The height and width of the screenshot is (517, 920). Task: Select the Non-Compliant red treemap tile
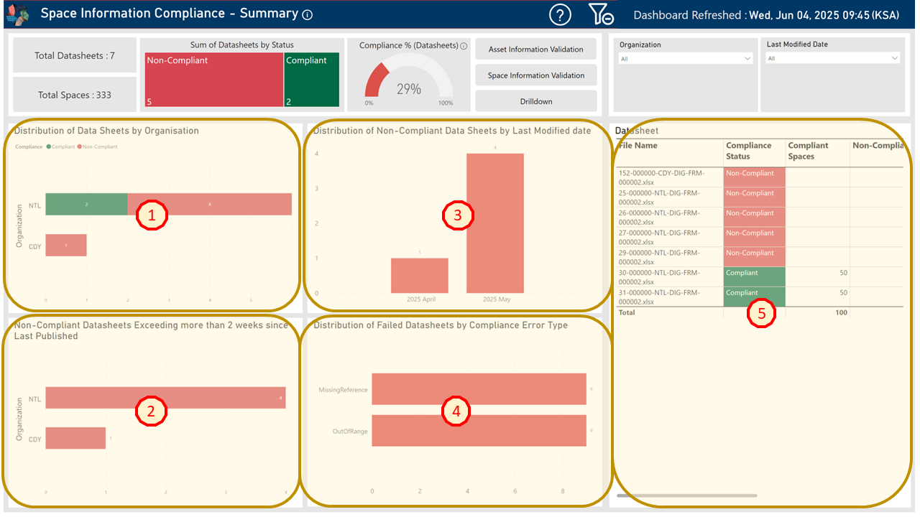coord(213,80)
